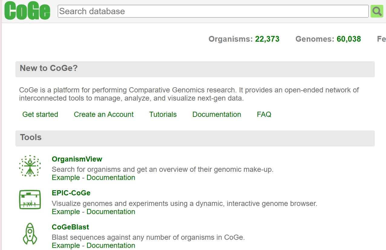Open the Create an Account link
The width and height of the screenshot is (386, 250).
coord(104,114)
